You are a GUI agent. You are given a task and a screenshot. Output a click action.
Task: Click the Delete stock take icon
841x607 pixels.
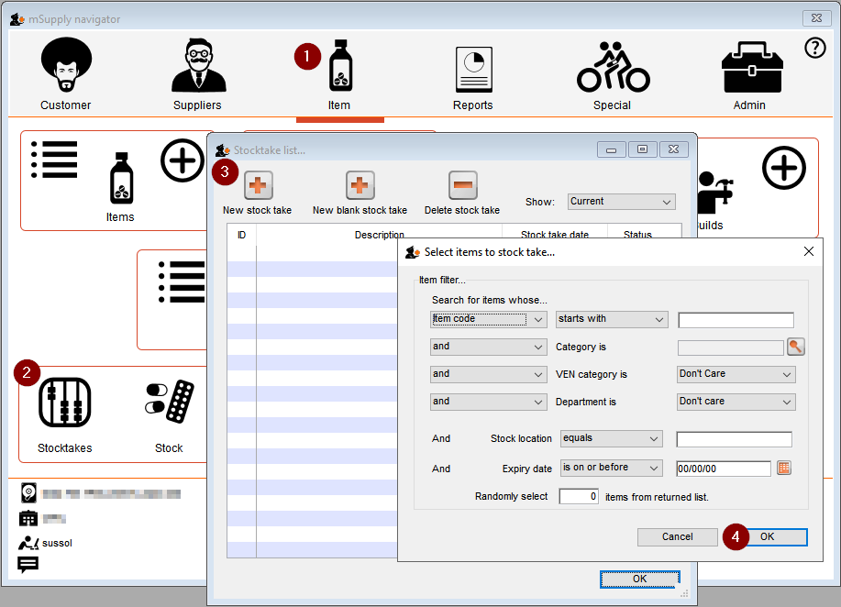click(x=462, y=187)
